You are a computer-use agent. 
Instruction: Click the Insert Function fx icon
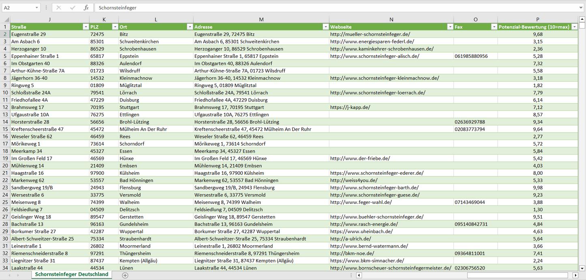tap(86, 8)
